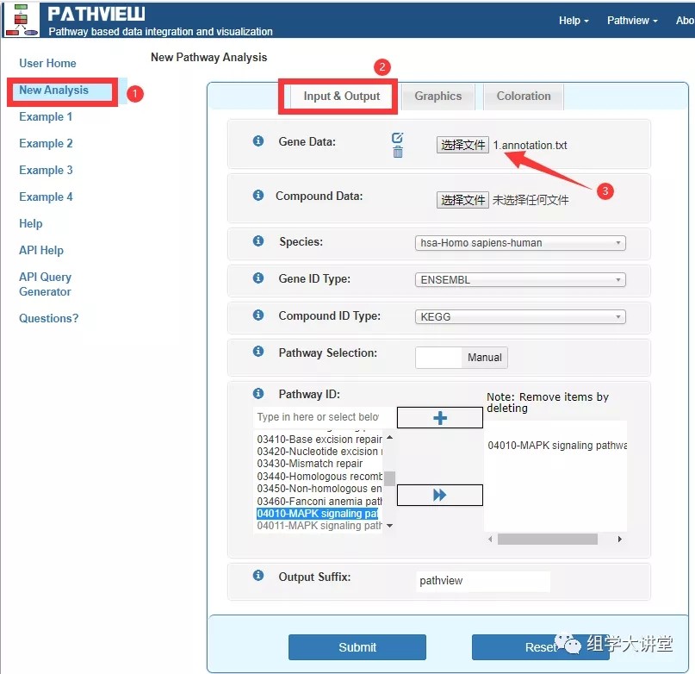Add selected pathway with plus button
695x674 pixels.
click(440, 417)
